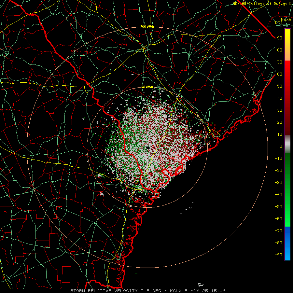The height and width of the screenshot is (293, 293).
Task: Click the 0 value on velocity scale
Action: (281, 146)
